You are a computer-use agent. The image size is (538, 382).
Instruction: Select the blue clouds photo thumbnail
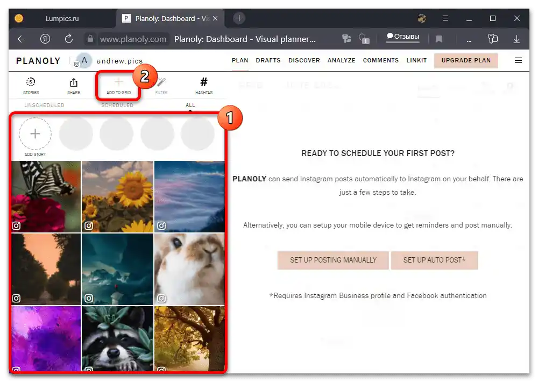click(x=189, y=197)
